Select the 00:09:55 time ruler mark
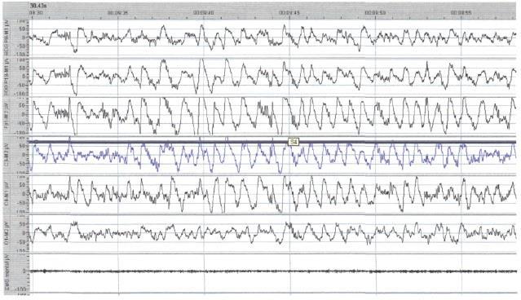 coord(461,12)
